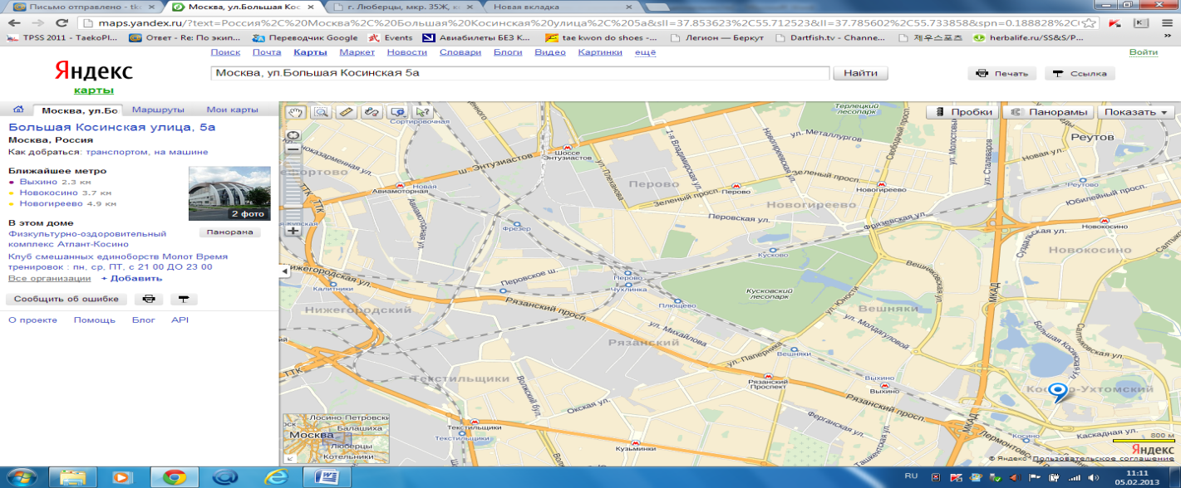Image resolution: width=1181 pixels, height=488 pixels.
Task: Switch to the Маршруты tab
Action: tap(158, 110)
